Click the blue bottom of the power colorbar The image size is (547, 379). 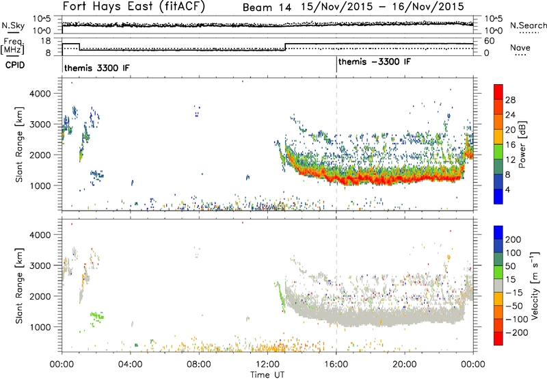[x=498, y=196]
